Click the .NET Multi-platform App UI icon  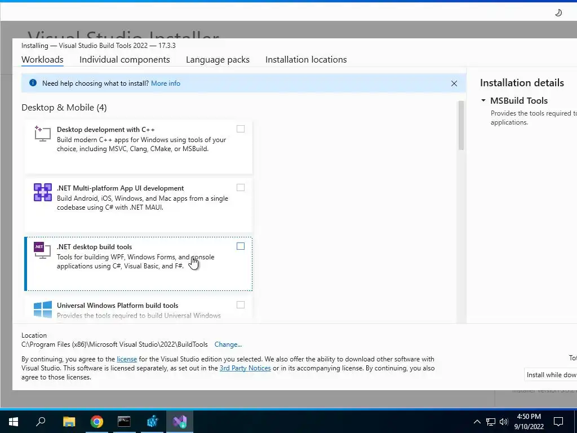43,192
